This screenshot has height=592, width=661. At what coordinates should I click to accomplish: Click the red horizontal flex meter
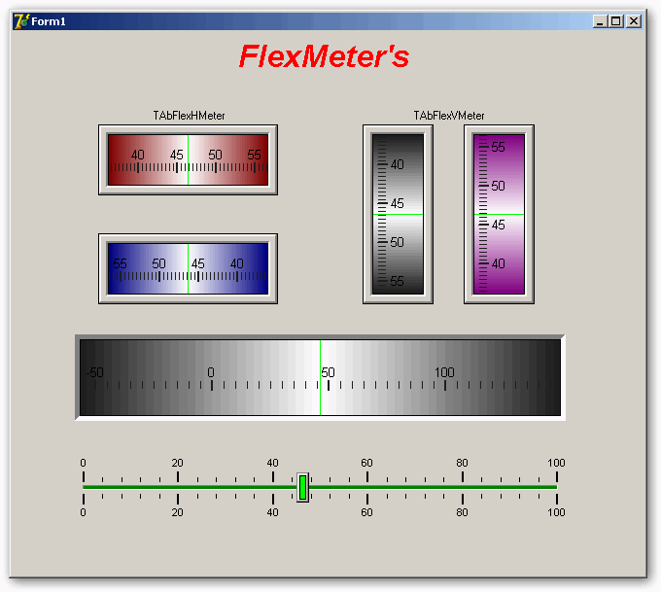[188, 159]
